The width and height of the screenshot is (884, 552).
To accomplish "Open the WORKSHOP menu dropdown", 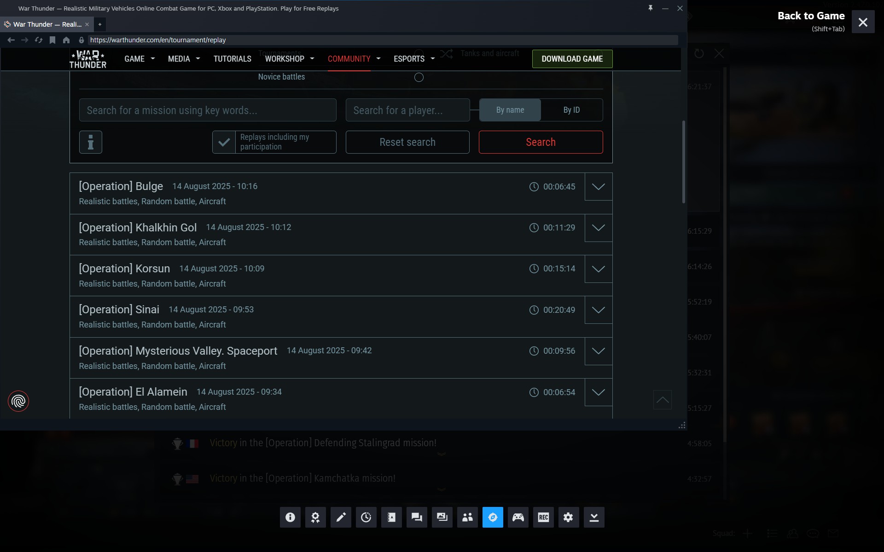I will click(x=290, y=59).
